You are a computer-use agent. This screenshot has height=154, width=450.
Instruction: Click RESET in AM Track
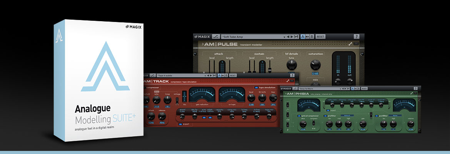tap(233, 75)
